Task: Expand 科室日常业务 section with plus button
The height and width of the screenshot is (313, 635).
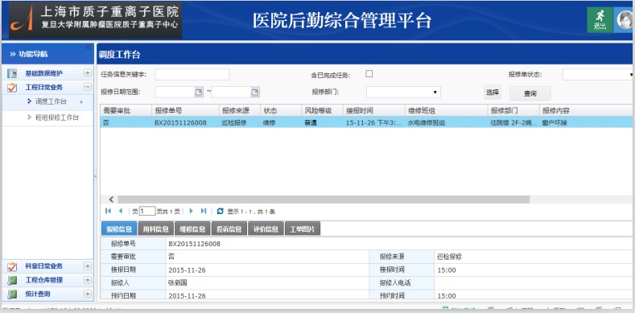Action: tap(88, 266)
